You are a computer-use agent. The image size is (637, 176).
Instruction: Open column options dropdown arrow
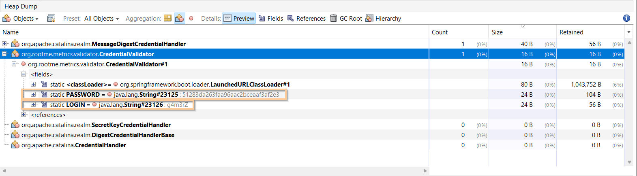[x=628, y=32]
